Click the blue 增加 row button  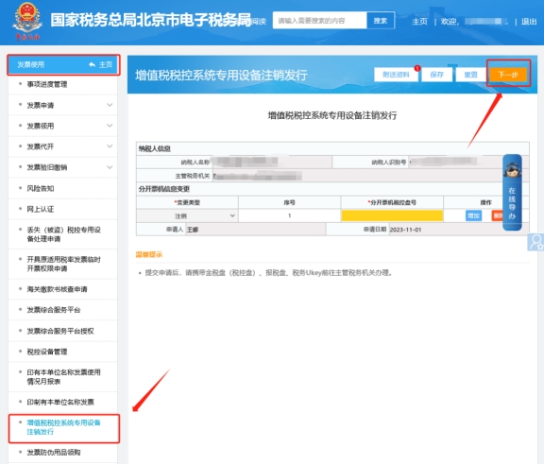point(473,215)
